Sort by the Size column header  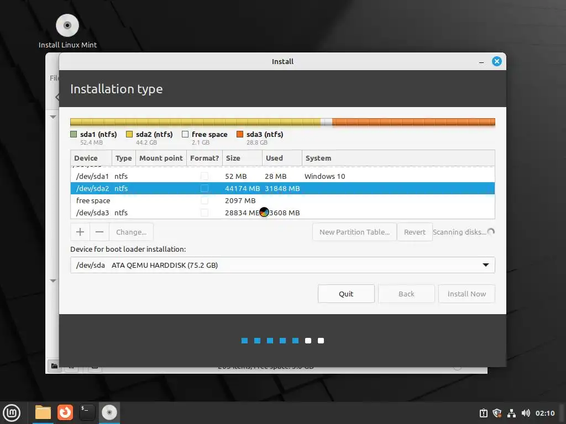242,158
